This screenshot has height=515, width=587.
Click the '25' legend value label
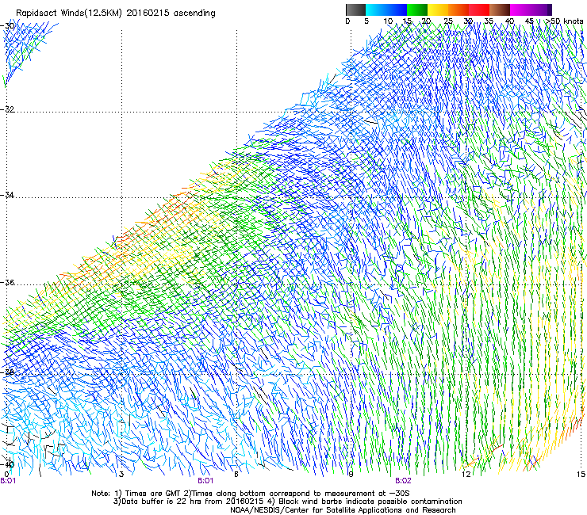447,21
